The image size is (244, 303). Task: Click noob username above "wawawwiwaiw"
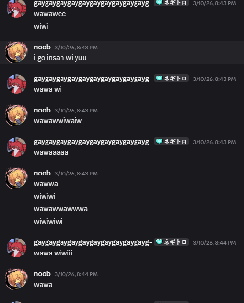coord(42,110)
